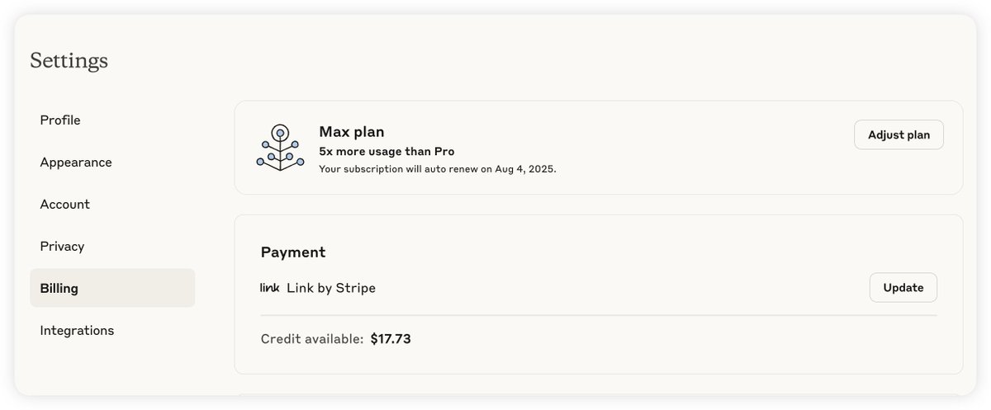Click the subscription auto renew notice

[438, 169]
